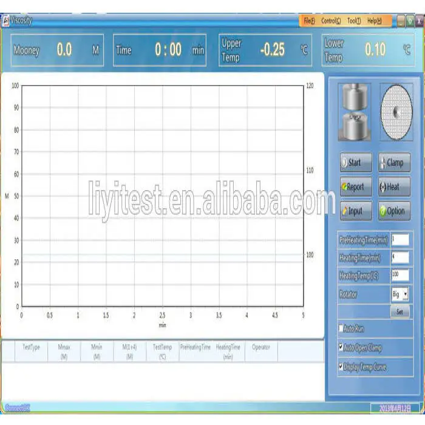Click the Set button
Screen dimensions: 425x425
pyautogui.click(x=399, y=311)
